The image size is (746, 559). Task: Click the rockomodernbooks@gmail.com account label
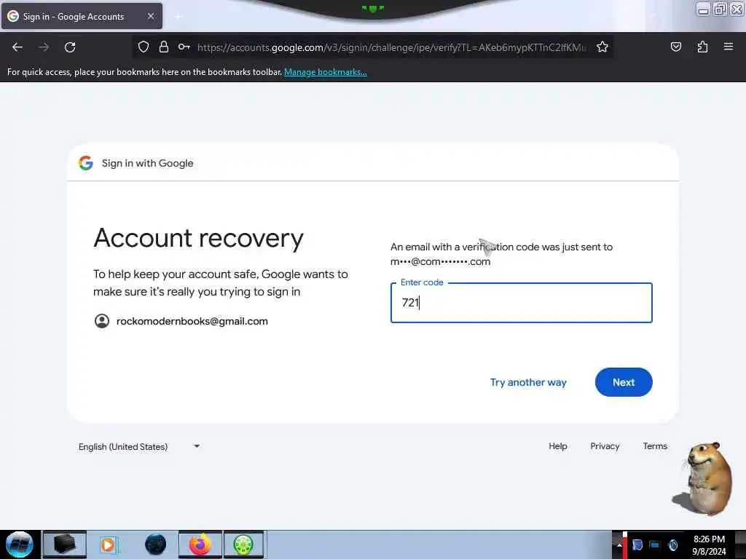pyautogui.click(x=192, y=321)
